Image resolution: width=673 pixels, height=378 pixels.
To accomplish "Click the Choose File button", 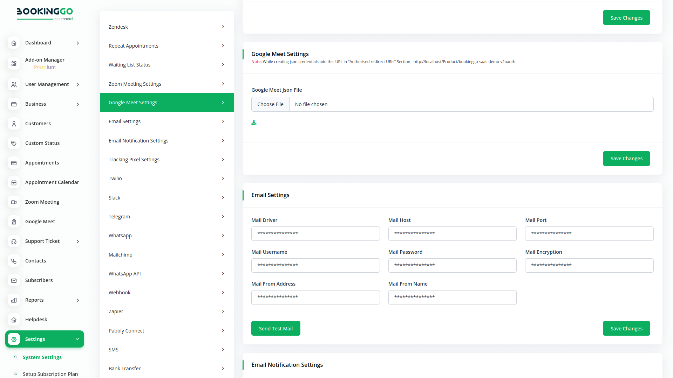I will point(270,104).
